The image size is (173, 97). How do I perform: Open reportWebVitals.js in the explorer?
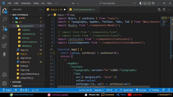(x=30, y=74)
